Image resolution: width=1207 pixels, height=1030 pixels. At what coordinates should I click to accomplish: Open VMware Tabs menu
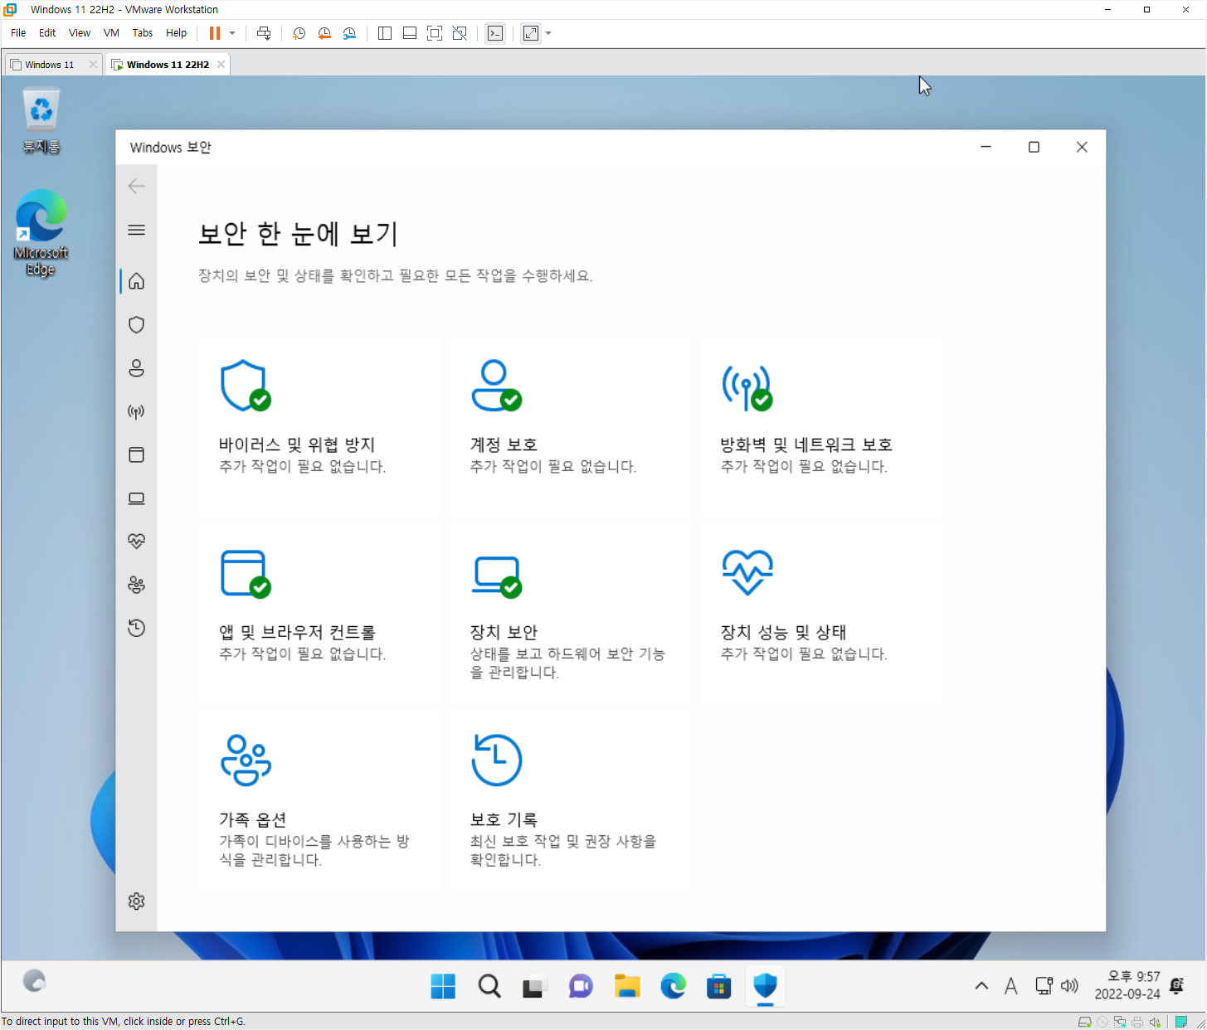click(x=143, y=33)
